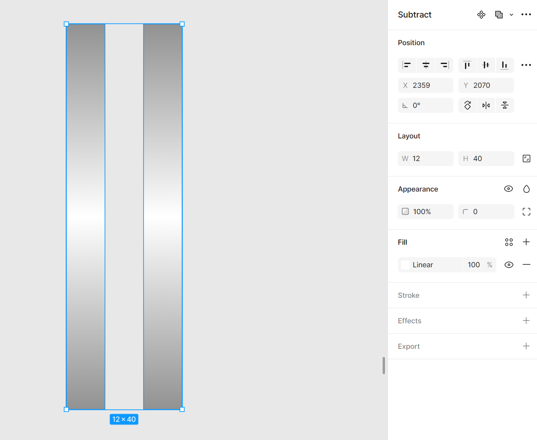Click the create component icon
Viewport: 537px width, 440px height.
click(481, 15)
